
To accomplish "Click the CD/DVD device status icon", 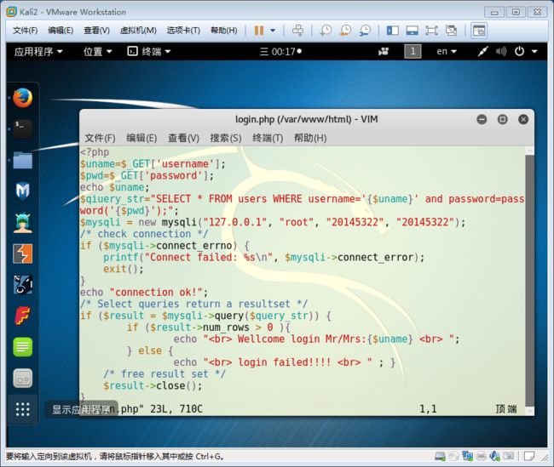I will 453,457.
